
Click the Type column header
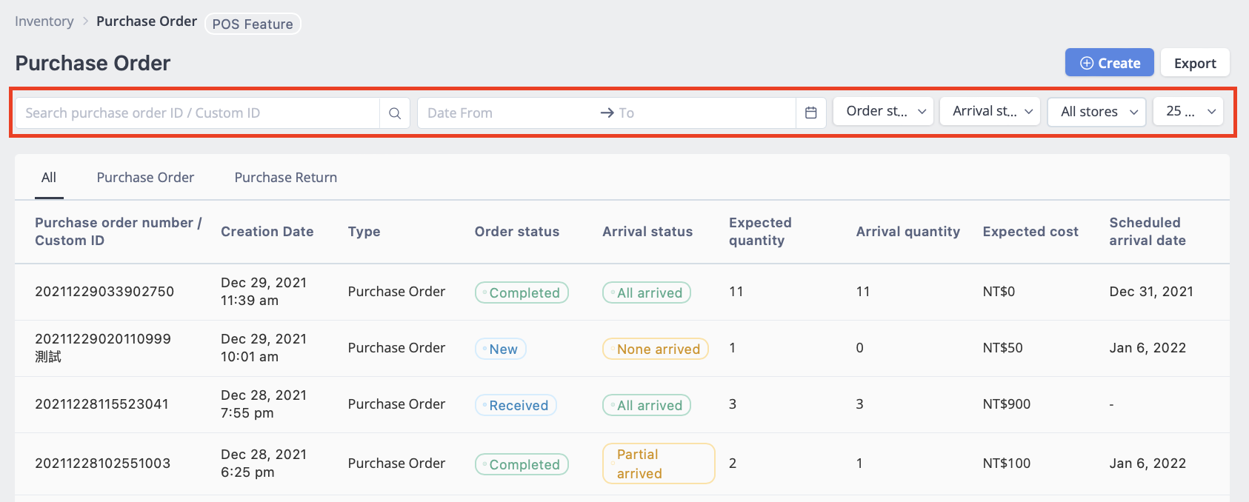364,232
